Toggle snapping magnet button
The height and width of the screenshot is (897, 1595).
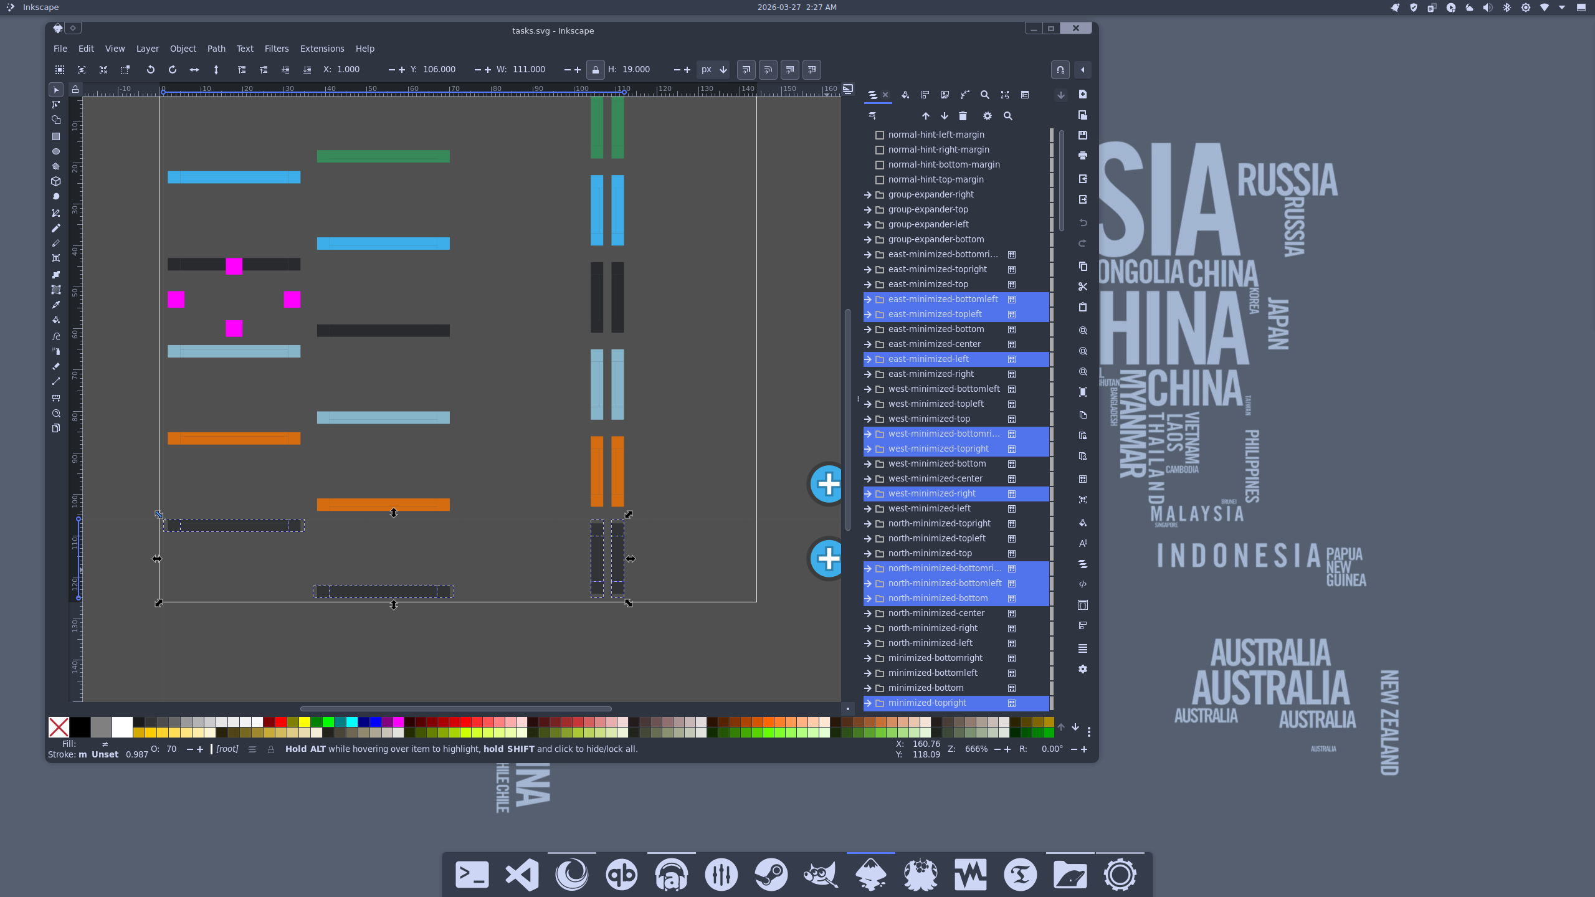click(1060, 70)
